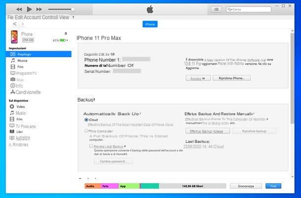Go forward with the right arrow
This screenshot has width=301, height=198.
pos(23,24)
